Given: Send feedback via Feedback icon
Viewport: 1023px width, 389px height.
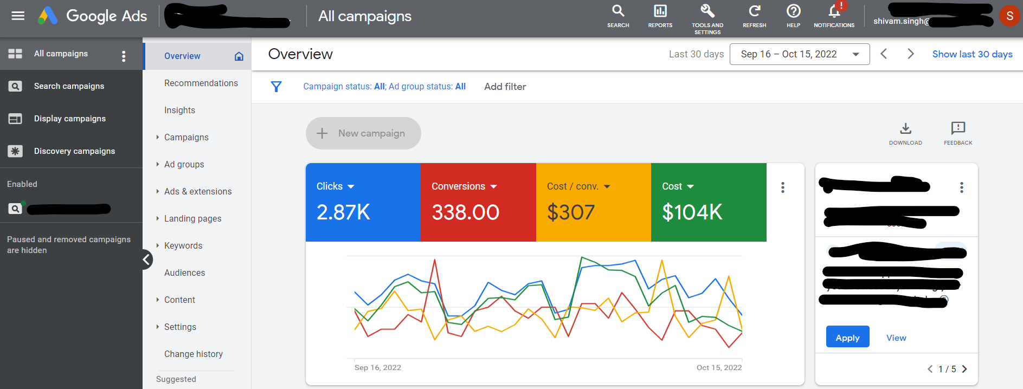Looking at the screenshot, I should [x=958, y=133].
